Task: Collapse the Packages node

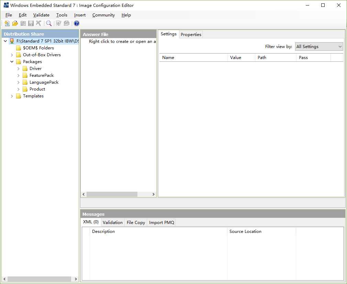Action: pyautogui.click(x=12, y=62)
